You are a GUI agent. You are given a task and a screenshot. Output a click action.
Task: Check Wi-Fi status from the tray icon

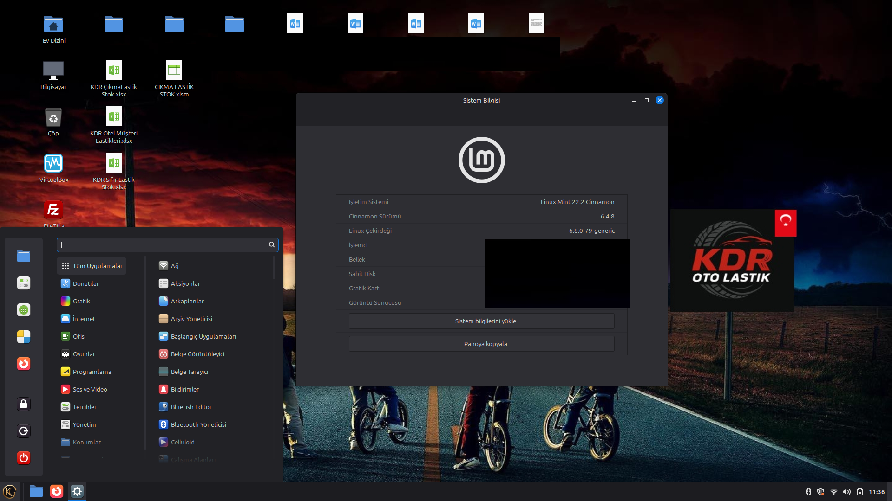pos(834,491)
